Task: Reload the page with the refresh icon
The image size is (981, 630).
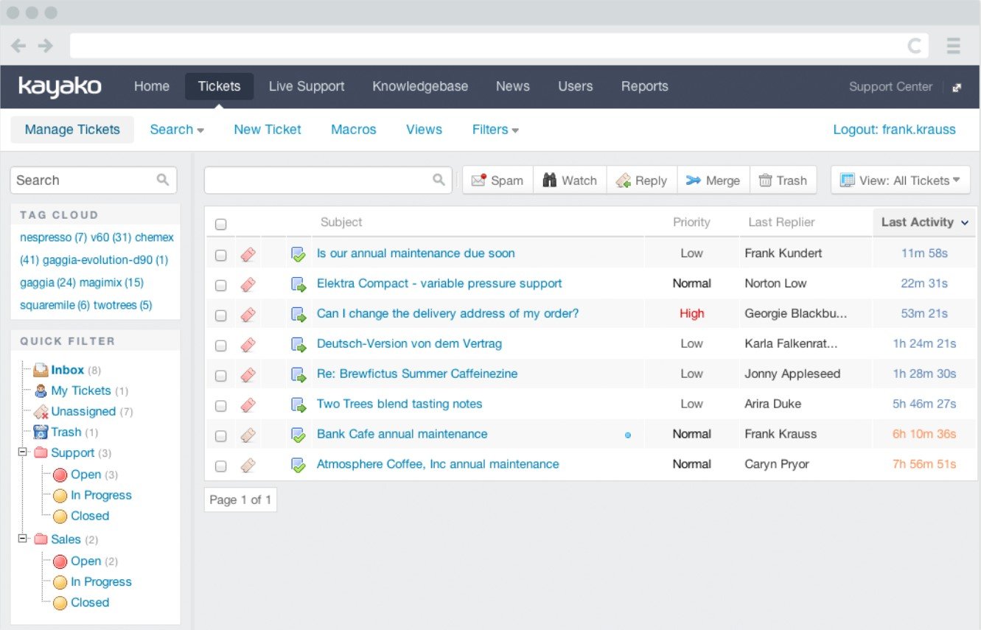Action: pos(915,46)
